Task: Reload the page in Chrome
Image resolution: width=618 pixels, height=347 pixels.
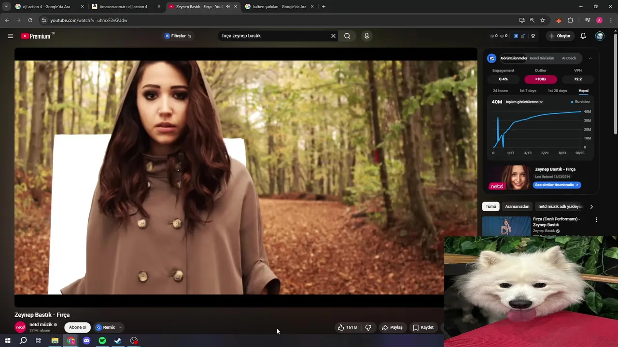Action: coord(30,20)
